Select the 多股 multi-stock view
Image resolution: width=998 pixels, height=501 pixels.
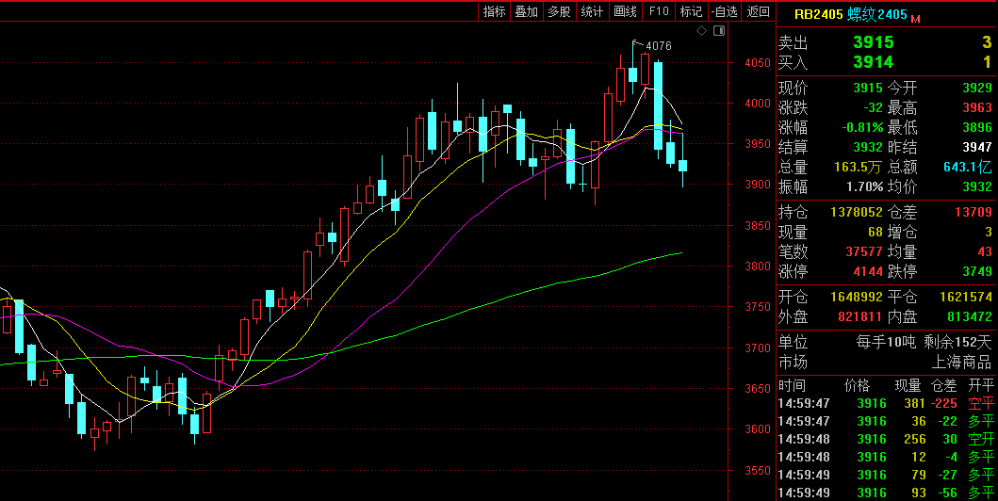click(x=560, y=11)
